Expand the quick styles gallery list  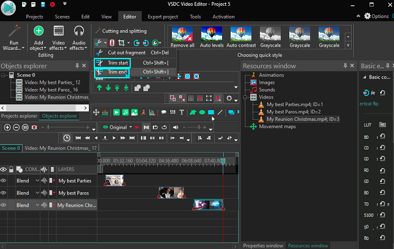click(x=348, y=46)
